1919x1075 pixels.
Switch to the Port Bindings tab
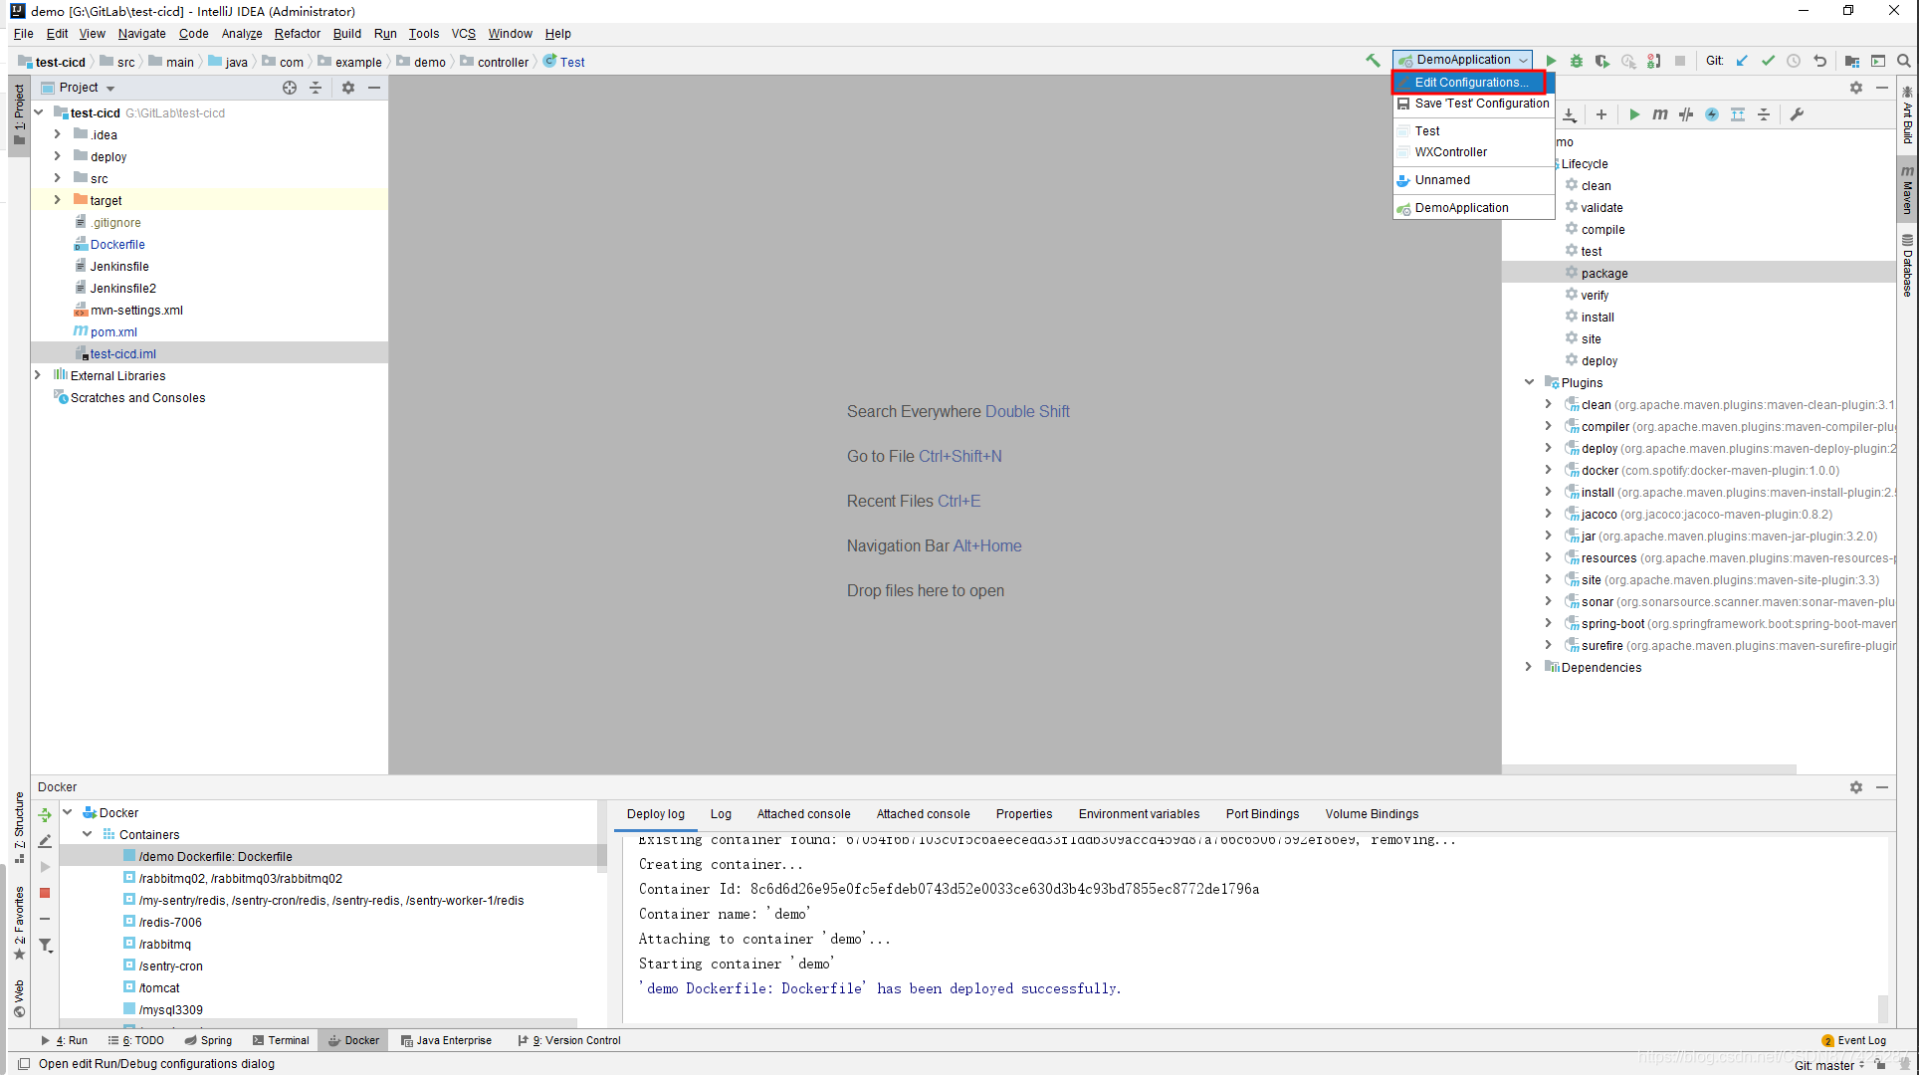[x=1262, y=814]
